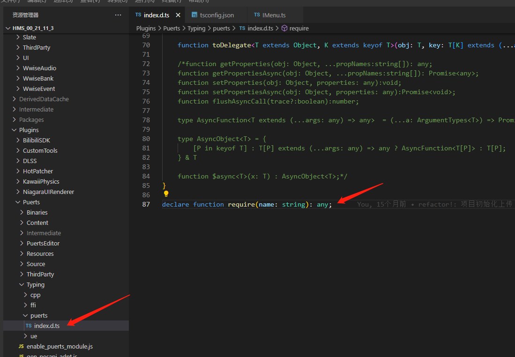This screenshot has height=357, width=515.
Task: Click the lightbulb quick fix icon
Action: pyautogui.click(x=166, y=194)
